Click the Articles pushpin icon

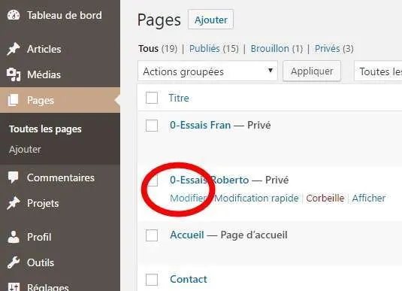click(x=14, y=49)
